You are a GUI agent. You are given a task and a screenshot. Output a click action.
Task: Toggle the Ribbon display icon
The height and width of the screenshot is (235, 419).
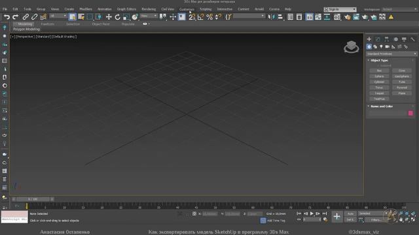(x=309, y=17)
